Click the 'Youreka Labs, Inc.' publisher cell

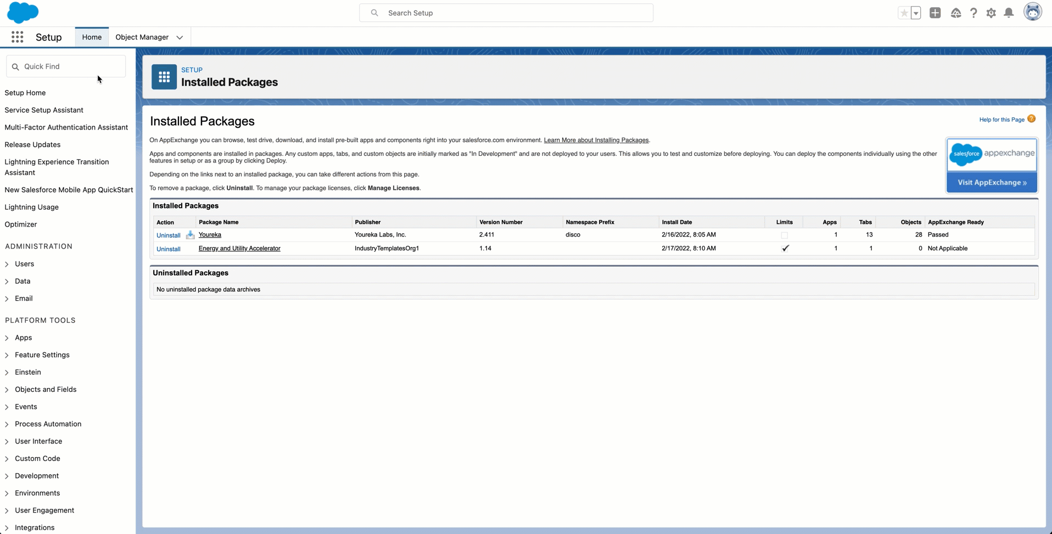point(380,234)
